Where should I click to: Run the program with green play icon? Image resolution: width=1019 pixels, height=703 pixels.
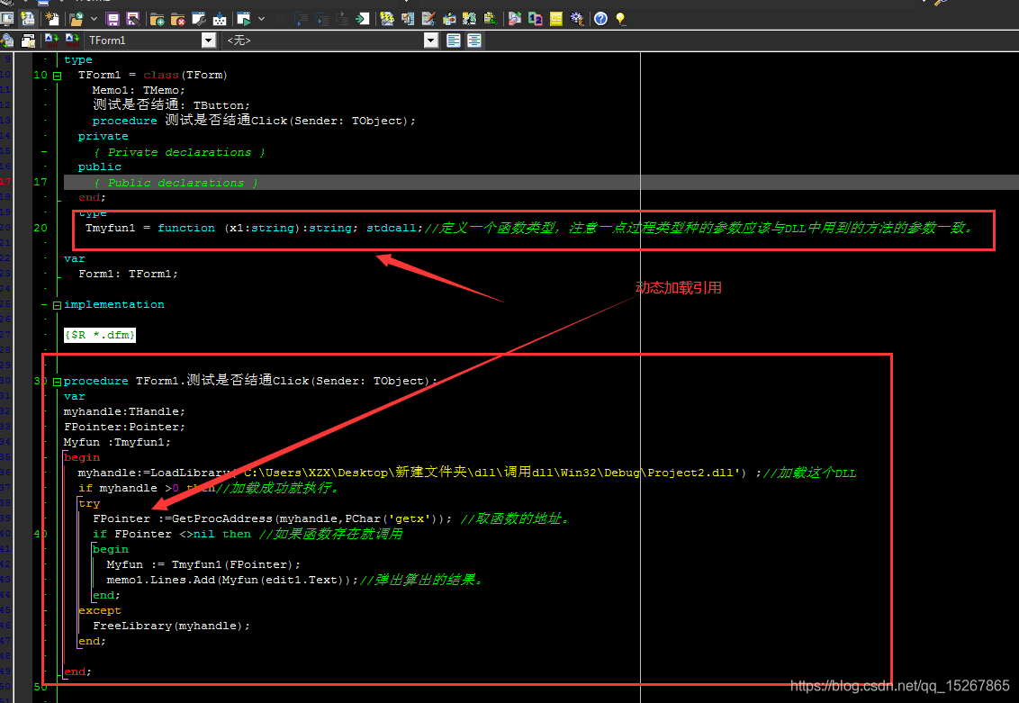click(244, 19)
